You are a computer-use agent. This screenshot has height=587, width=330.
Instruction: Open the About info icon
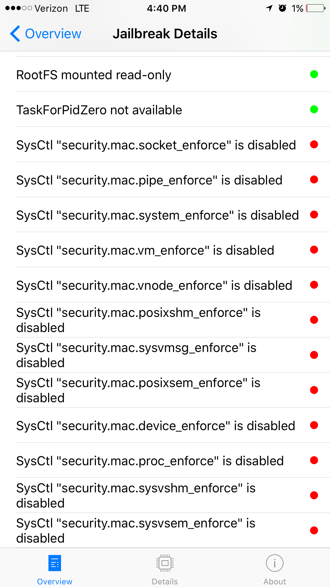point(274,563)
